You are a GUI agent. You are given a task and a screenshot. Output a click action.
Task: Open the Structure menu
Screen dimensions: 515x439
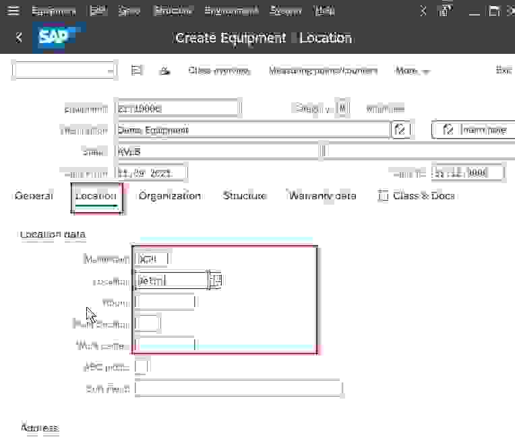click(x=173, y=11)
